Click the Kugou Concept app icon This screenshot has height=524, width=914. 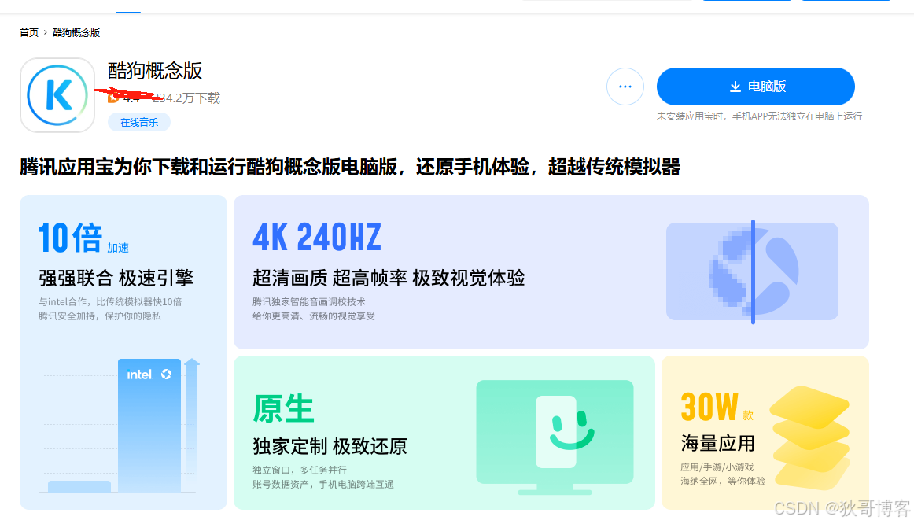tap(57, 95)
